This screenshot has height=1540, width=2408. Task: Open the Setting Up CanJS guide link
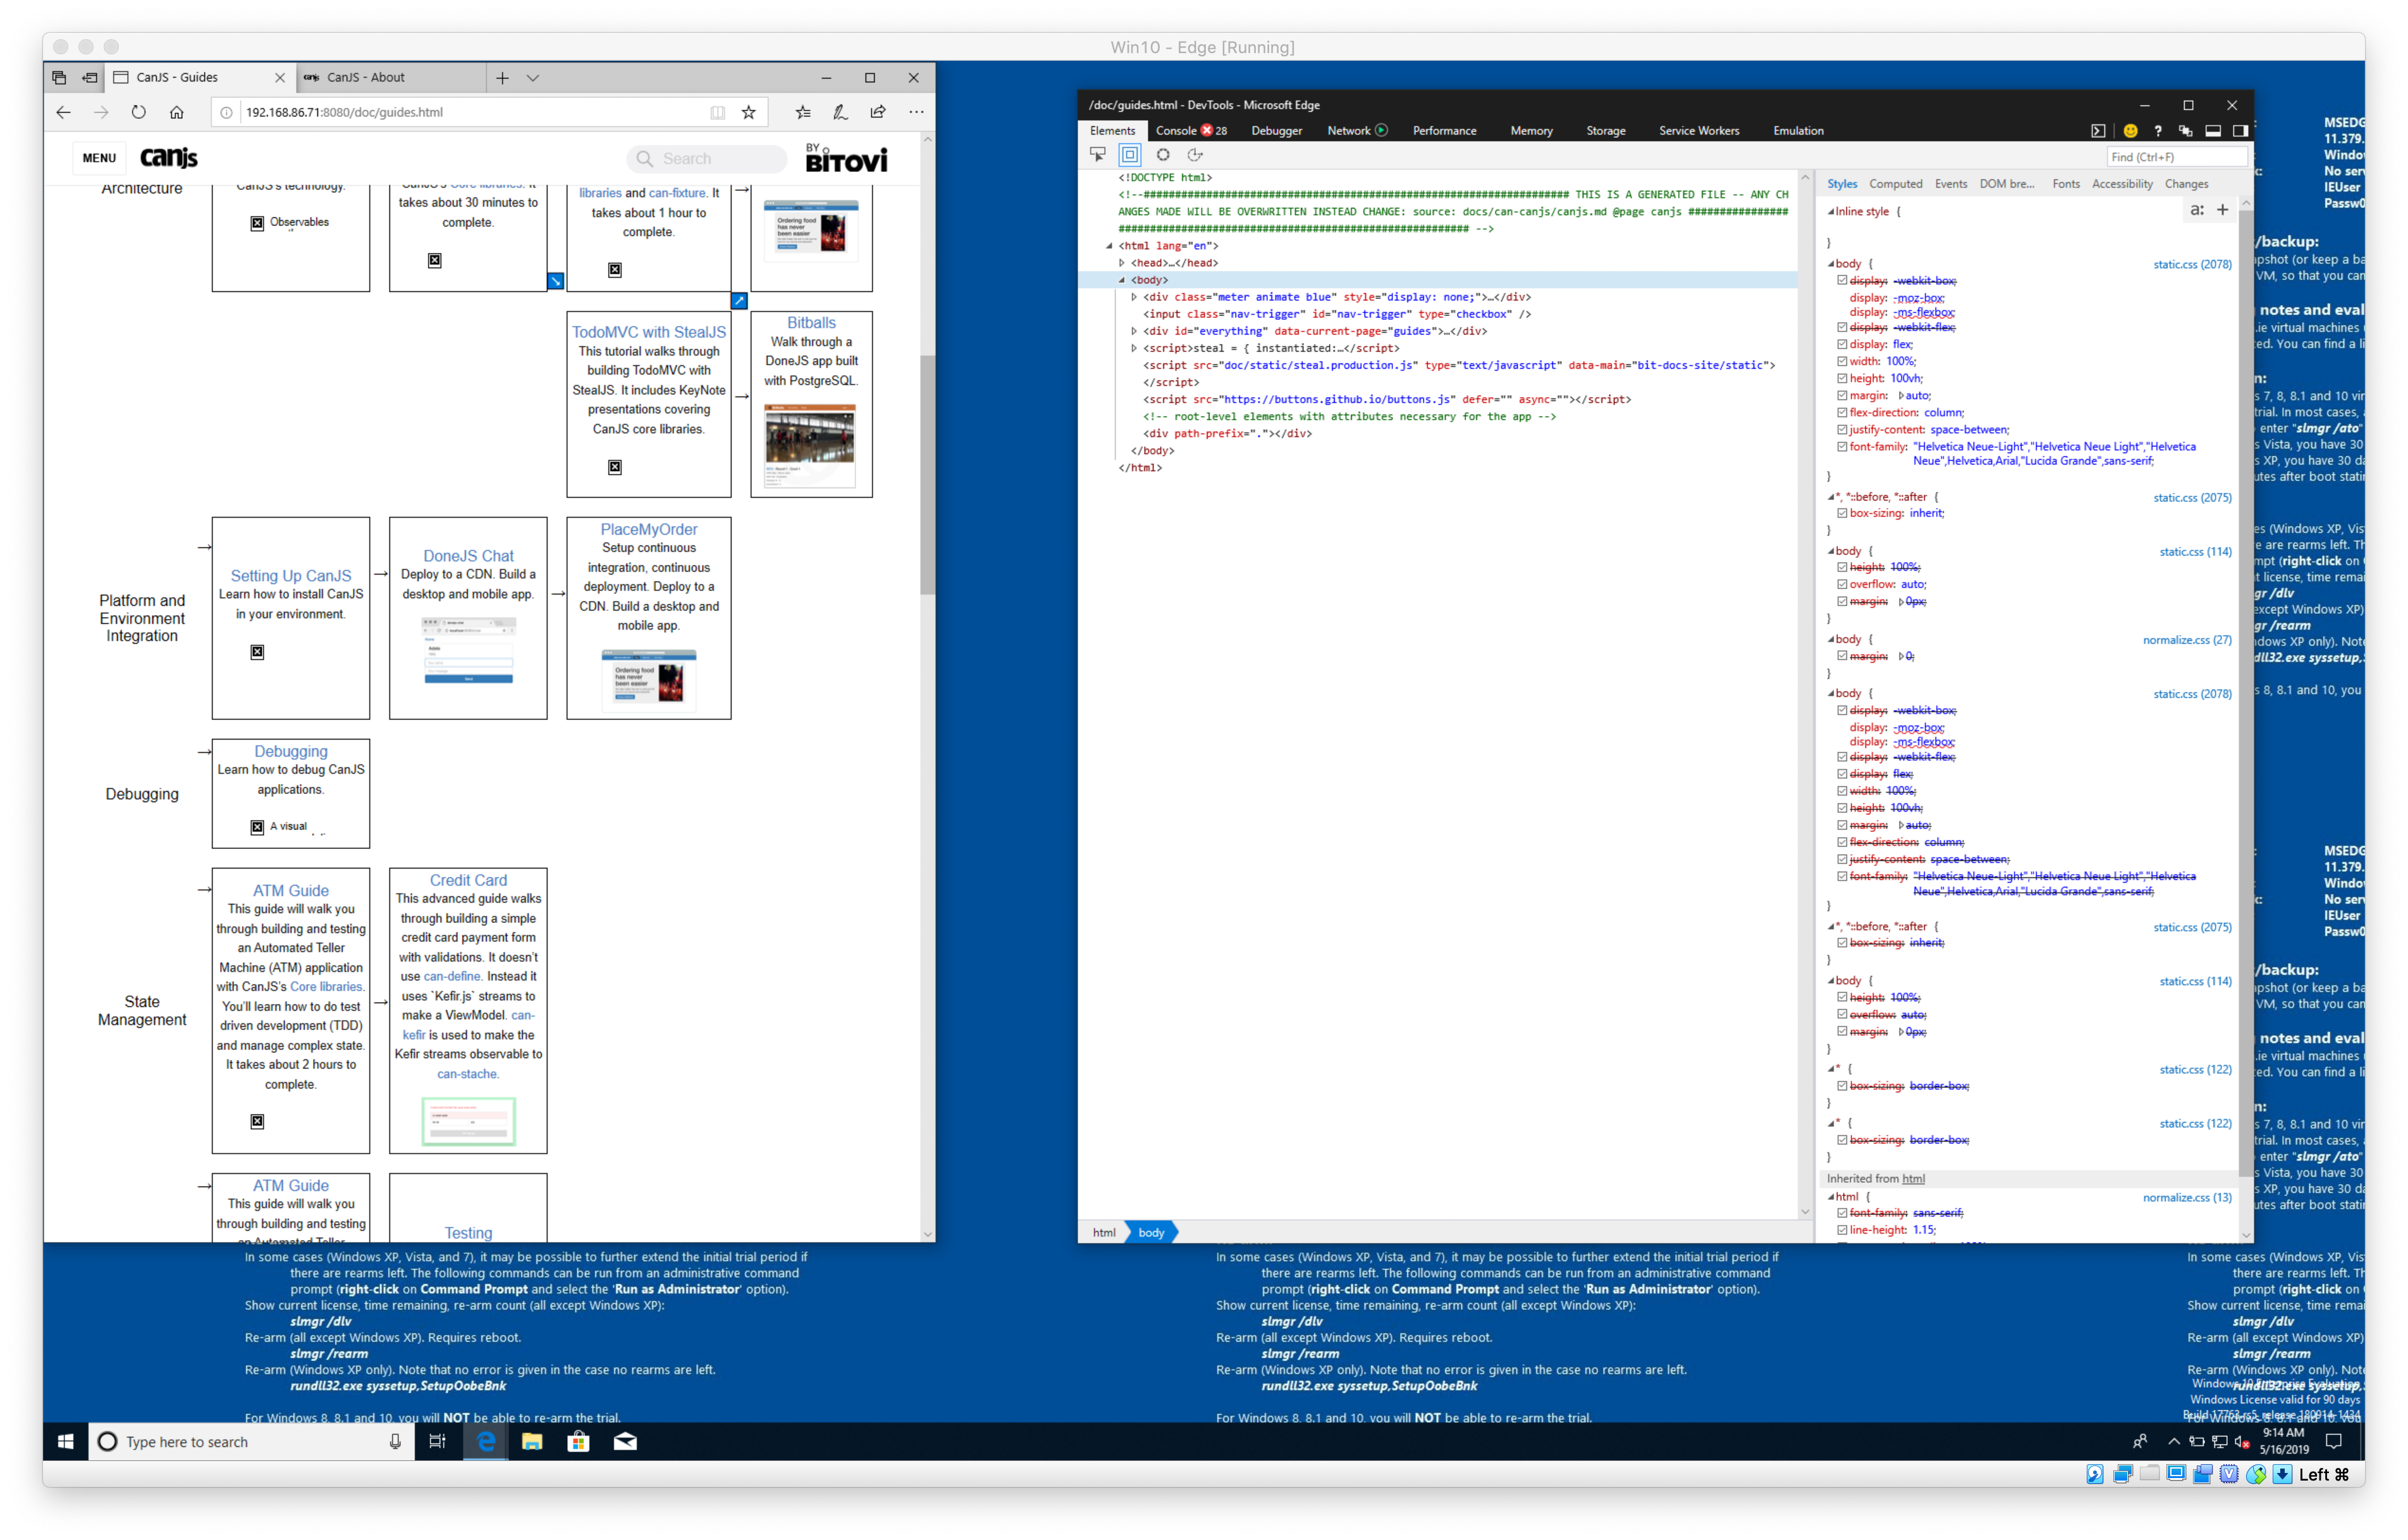coord(290,575)
